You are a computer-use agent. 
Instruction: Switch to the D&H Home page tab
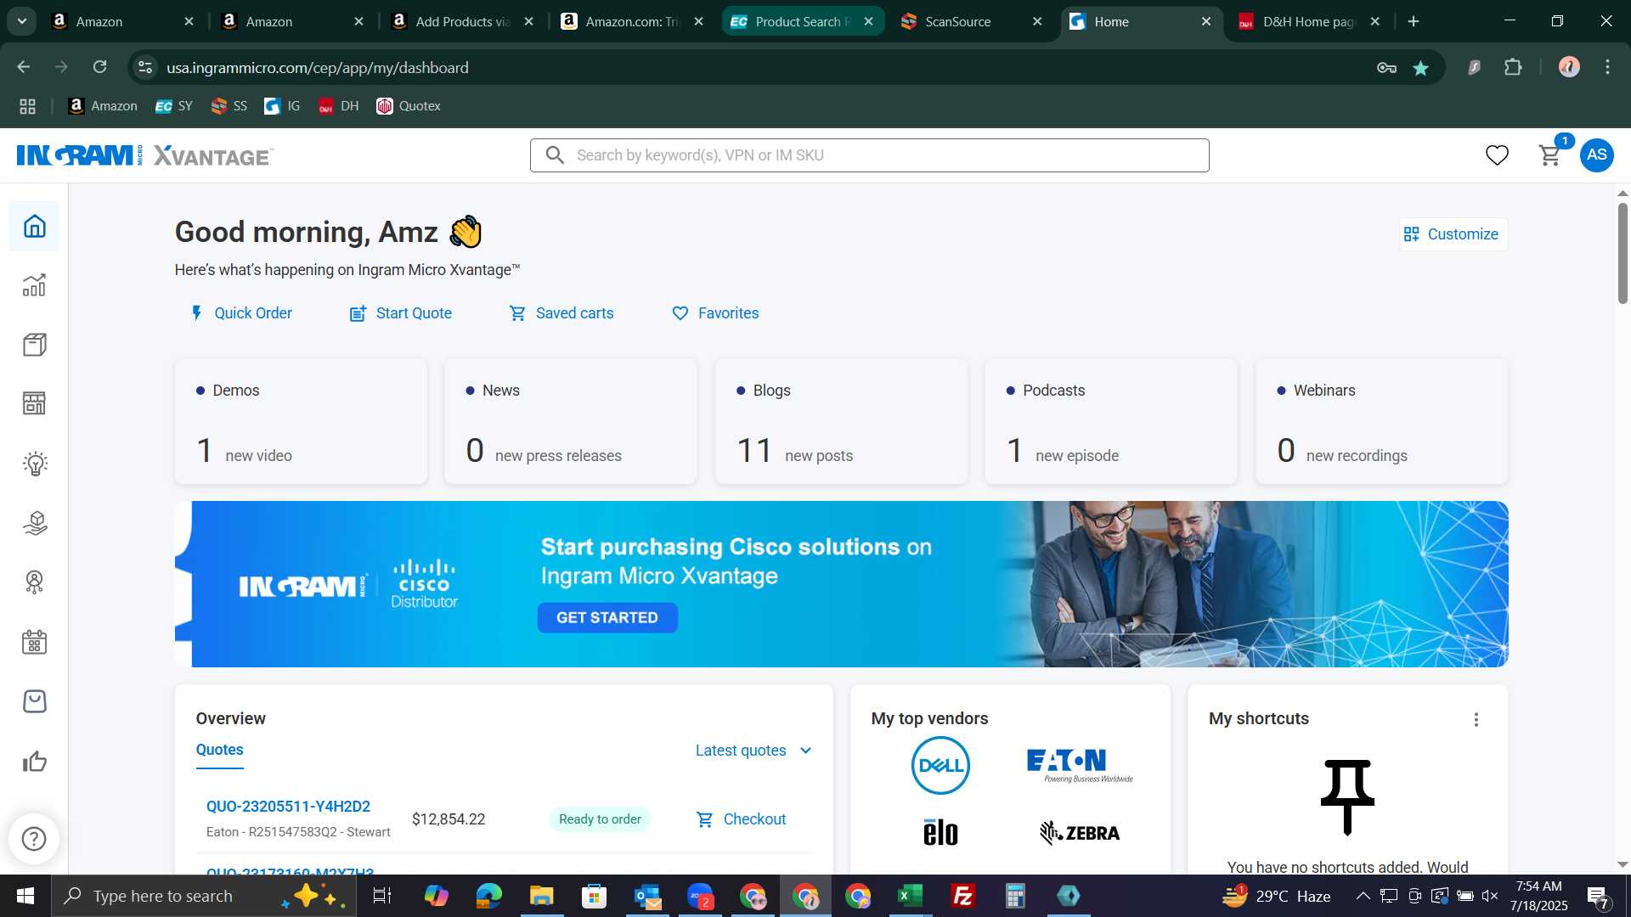tap(1311, 21)
